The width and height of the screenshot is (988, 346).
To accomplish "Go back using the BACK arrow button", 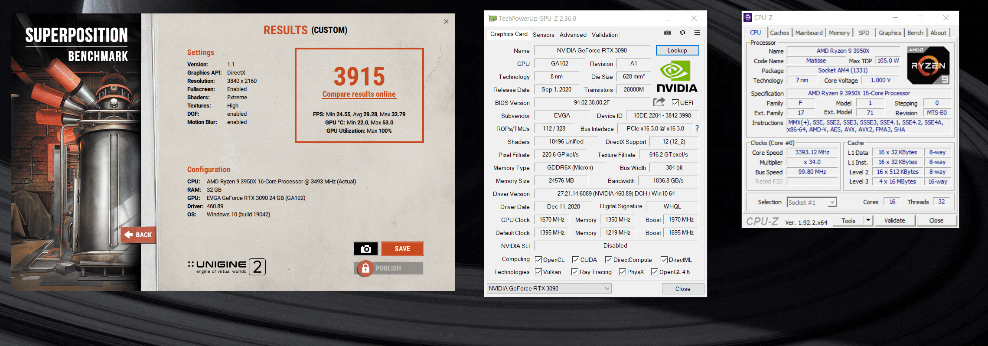I will tap(138, 235).
